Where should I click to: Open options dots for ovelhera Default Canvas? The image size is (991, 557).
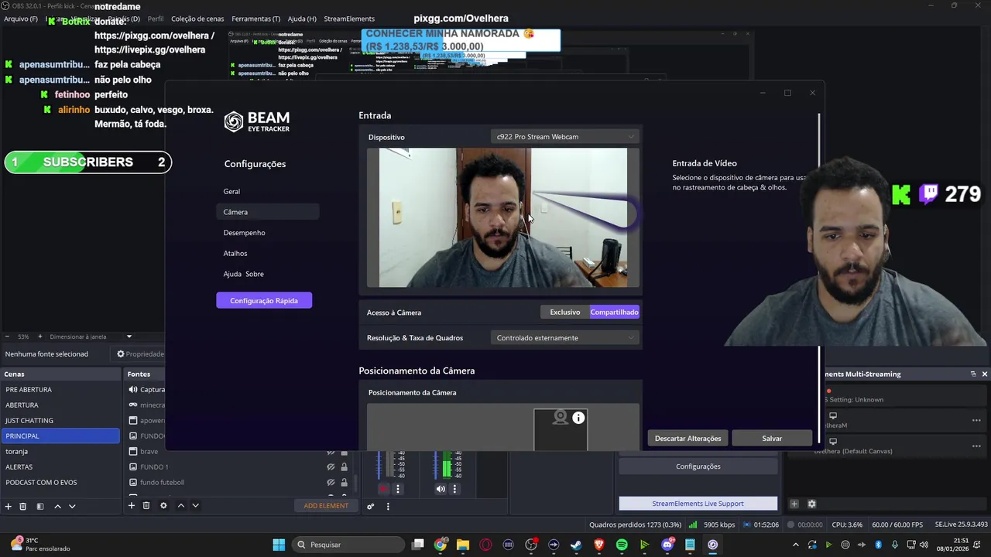coord(976,446)
